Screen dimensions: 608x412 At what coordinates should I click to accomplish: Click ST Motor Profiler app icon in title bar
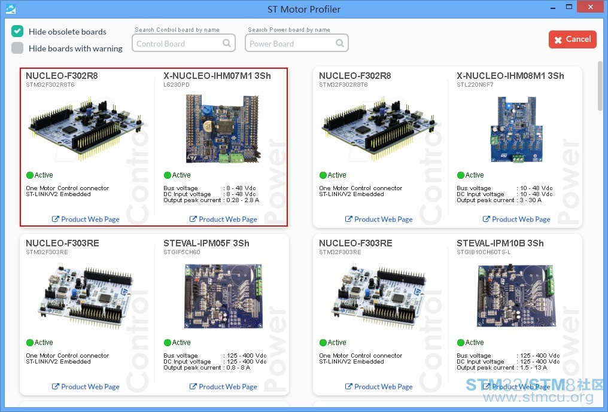point(11,8)
